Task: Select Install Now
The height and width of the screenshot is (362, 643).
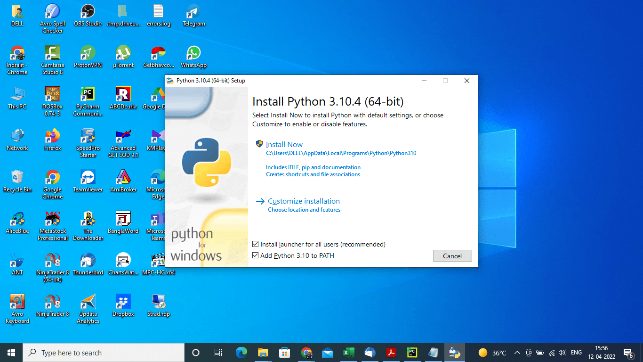Action: (x=284, y=144)
